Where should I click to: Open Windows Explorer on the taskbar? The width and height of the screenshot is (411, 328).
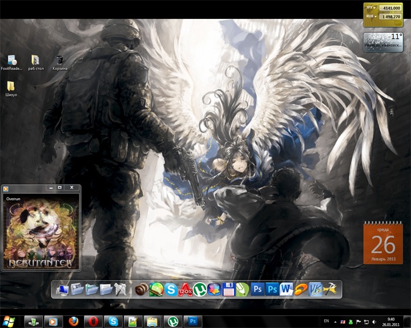click(153, 322)
